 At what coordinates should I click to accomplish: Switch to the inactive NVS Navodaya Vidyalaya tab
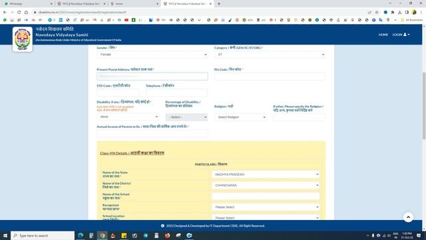pos(81,4)
